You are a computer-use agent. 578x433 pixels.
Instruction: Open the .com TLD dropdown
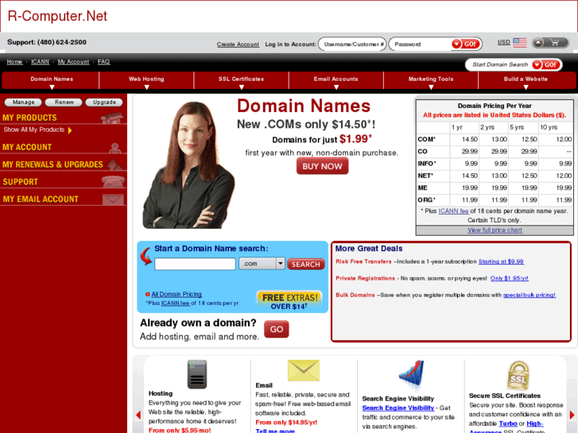[x=262, y=264]
